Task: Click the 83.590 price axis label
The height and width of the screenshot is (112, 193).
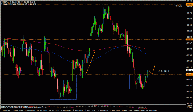Action: 190,19
